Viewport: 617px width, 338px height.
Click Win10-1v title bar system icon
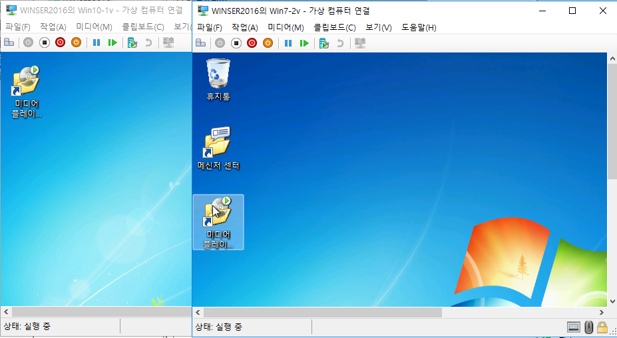pos(11,10)
